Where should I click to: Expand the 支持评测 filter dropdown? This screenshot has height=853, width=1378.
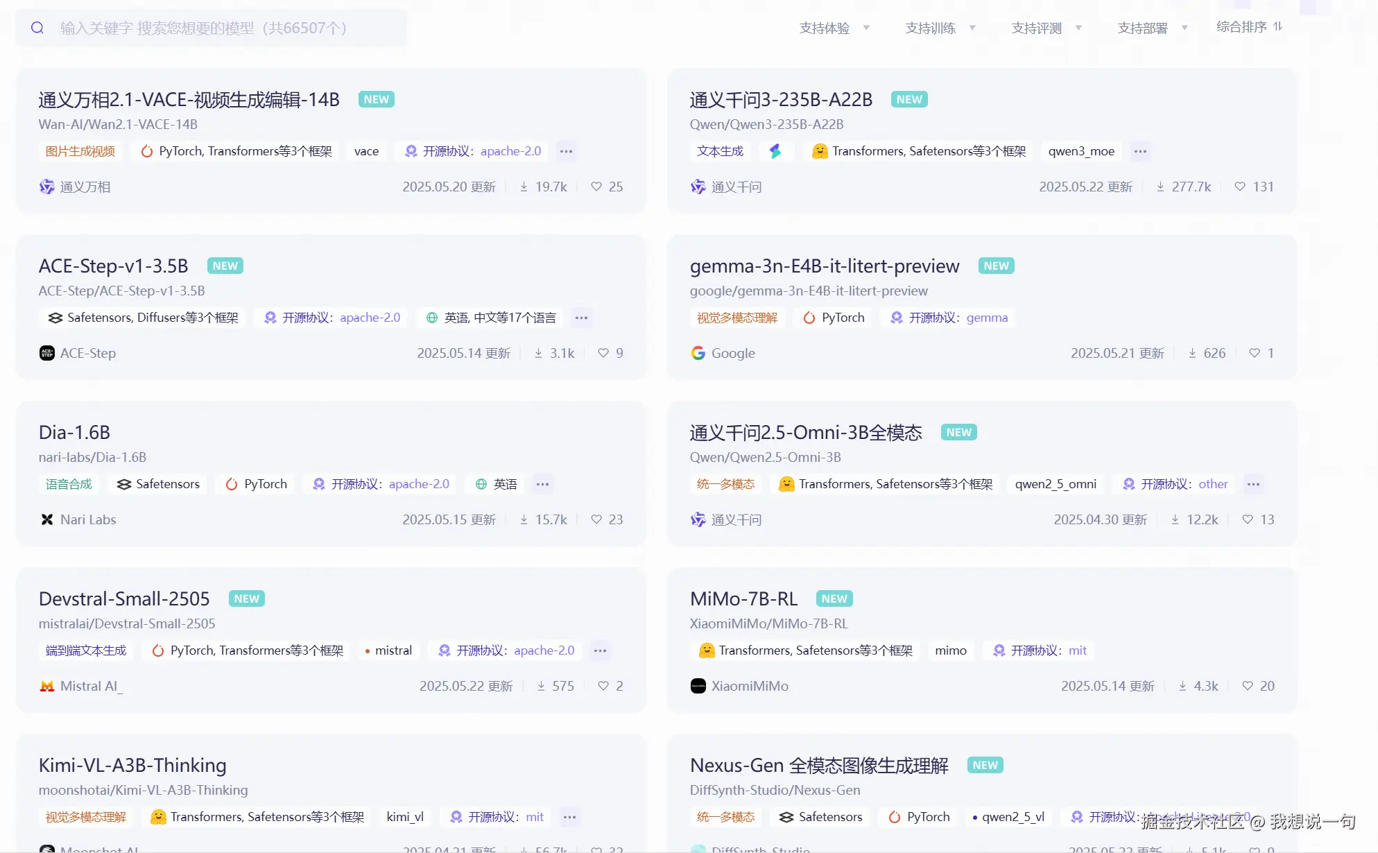(1047, 28)
